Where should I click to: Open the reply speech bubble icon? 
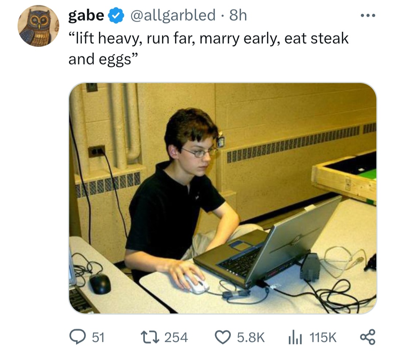point(76,337)
